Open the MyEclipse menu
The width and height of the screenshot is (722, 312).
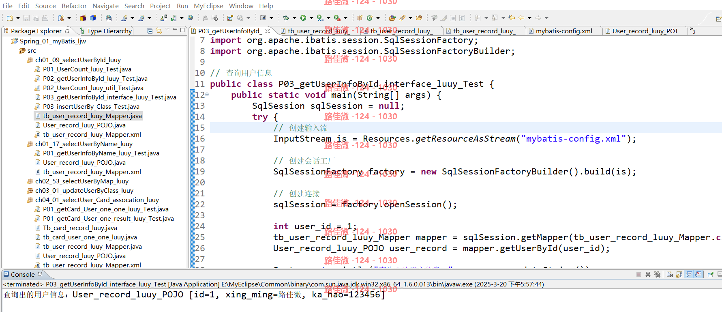(208, 6)
